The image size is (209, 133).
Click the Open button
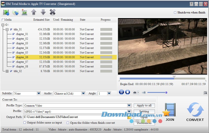[144, 117]
